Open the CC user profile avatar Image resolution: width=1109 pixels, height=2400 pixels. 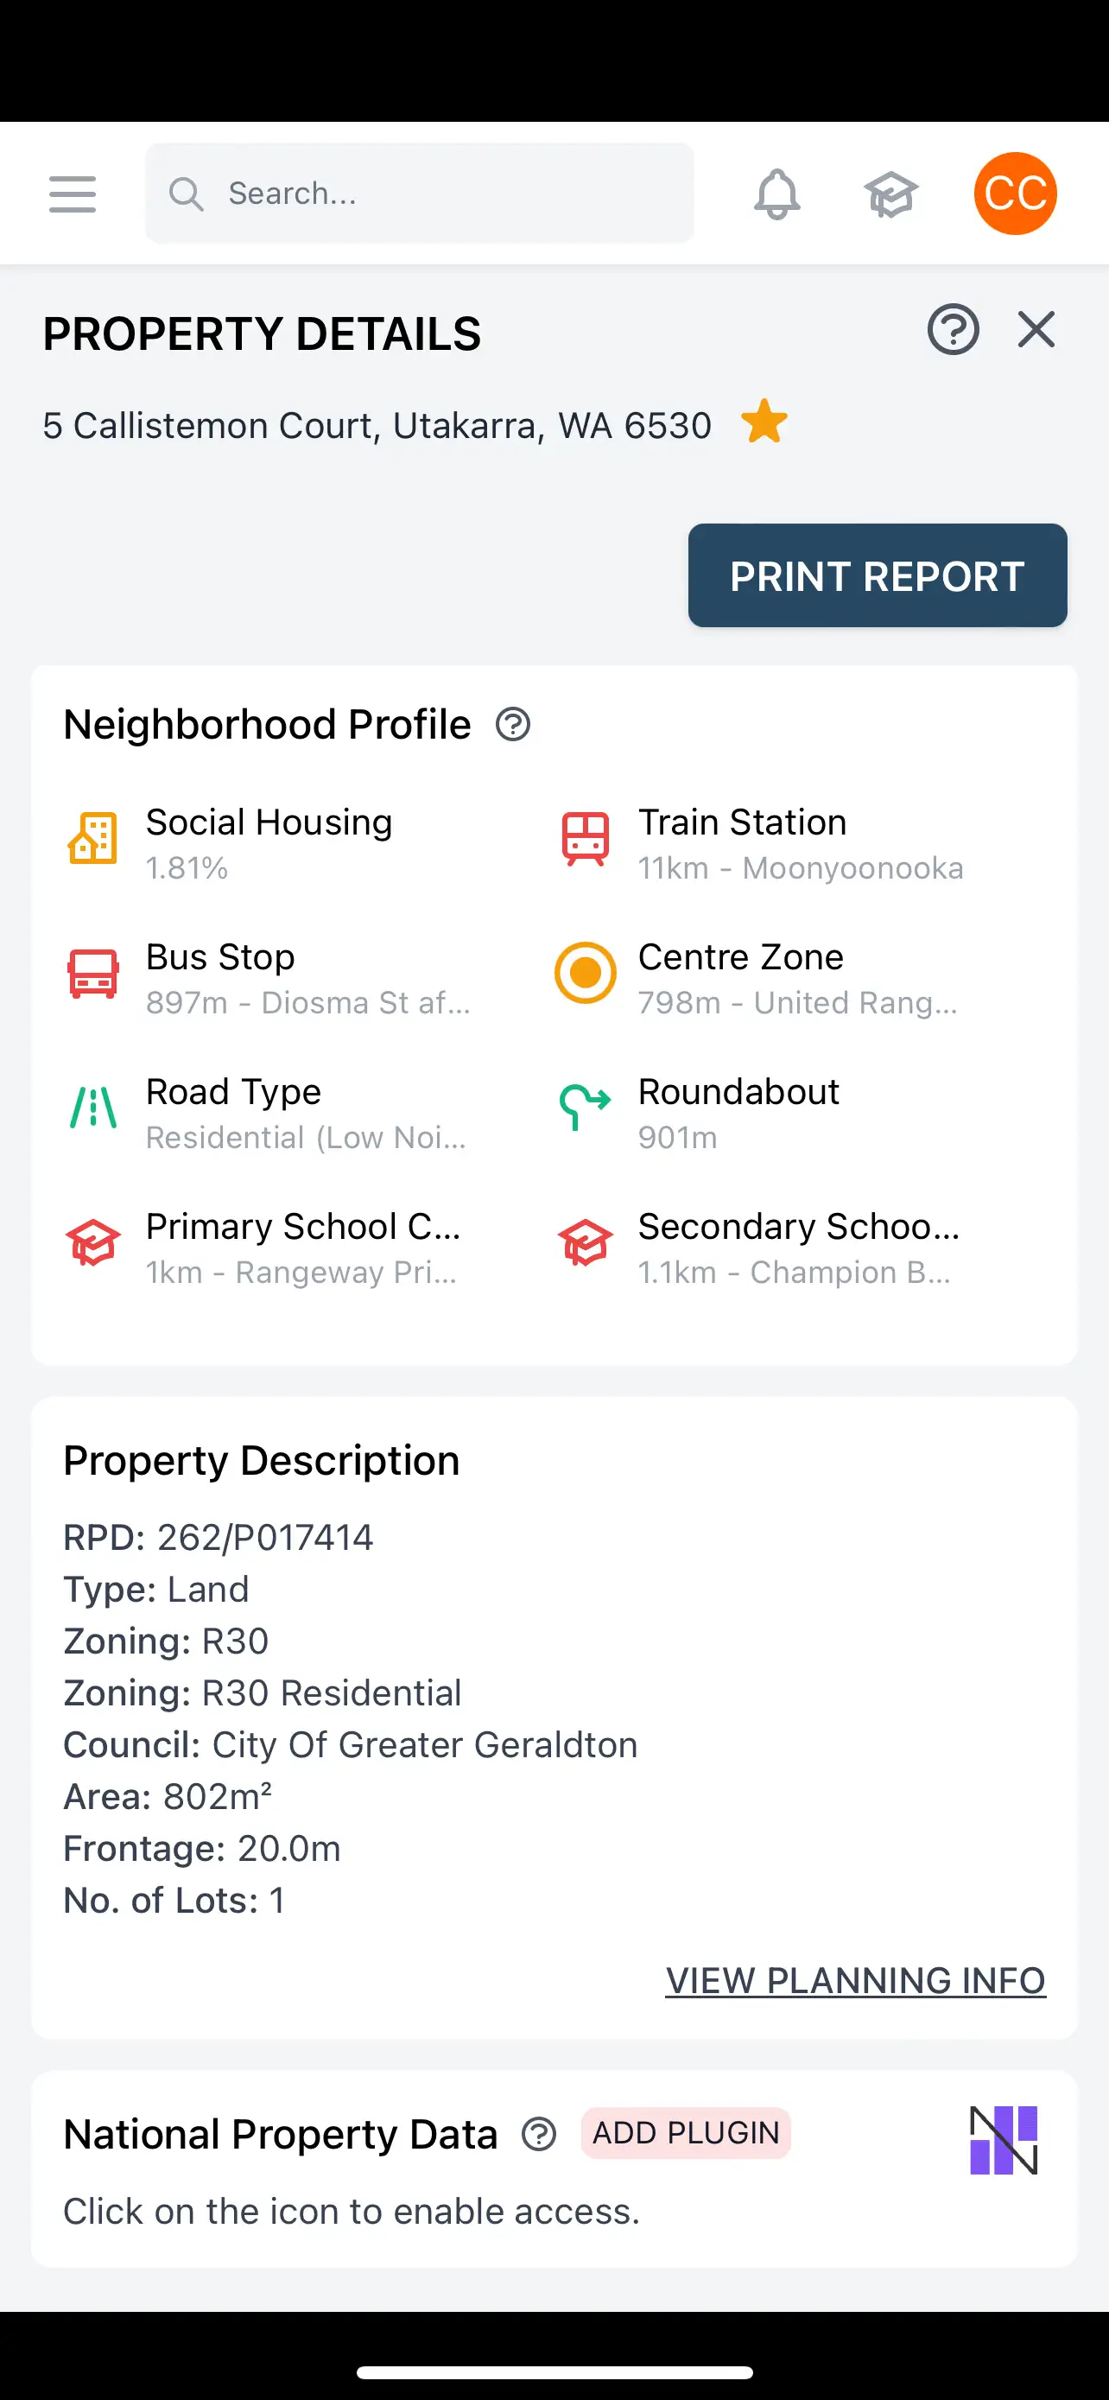(x=1014, y=194)
